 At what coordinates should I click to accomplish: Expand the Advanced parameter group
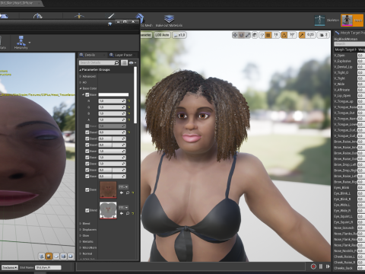[81, 76]
